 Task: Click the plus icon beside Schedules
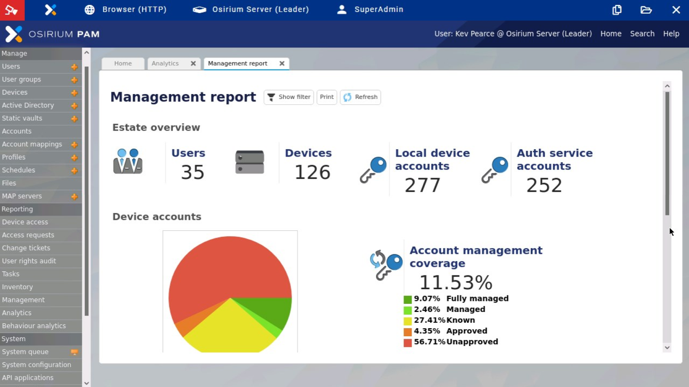coord(74,171)
